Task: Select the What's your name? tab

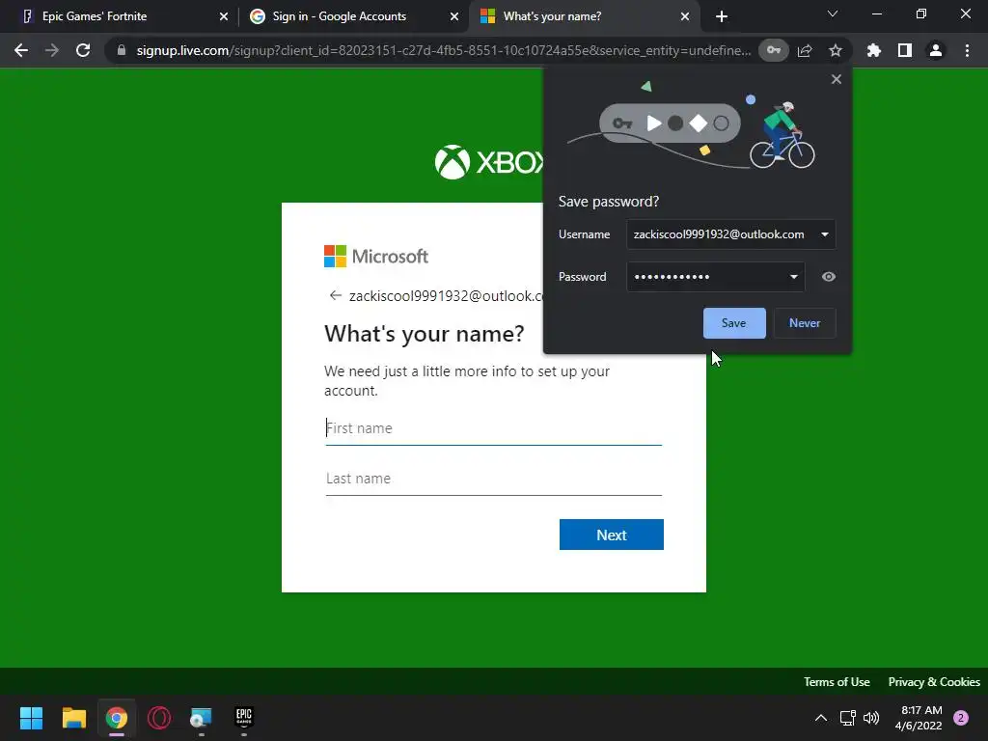Action: click(584, 16)
